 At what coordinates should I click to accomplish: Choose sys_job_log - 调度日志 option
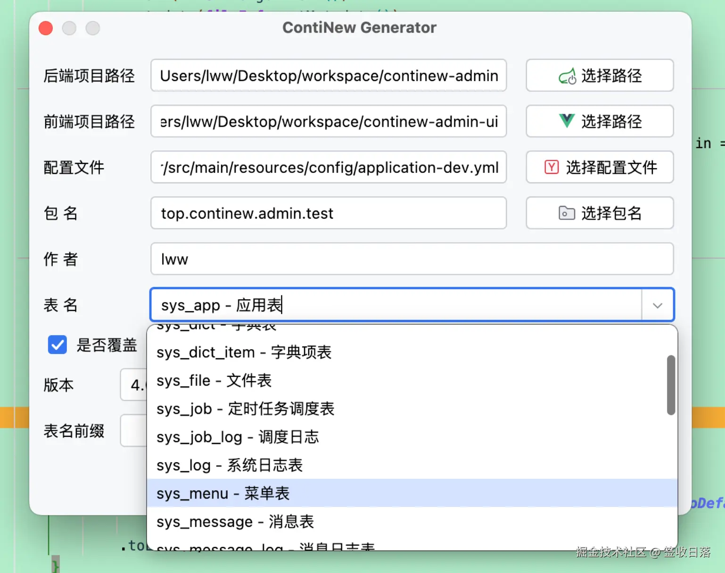[238, 437]
